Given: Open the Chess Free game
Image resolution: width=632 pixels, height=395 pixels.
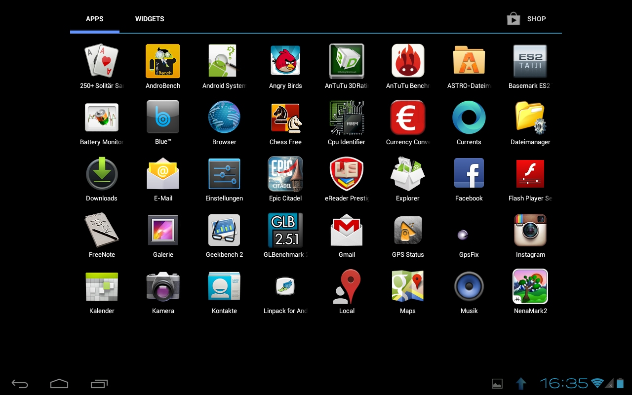Looking at the screenshot, I should click(x=285, y=118).
